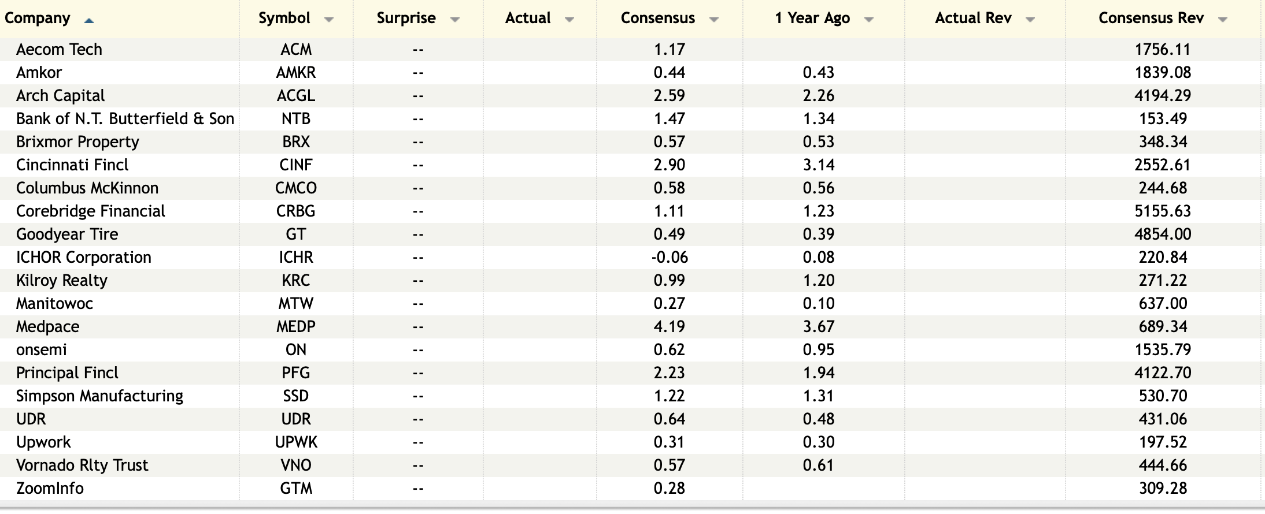Click the ZoomInfo company name
1265x514 pixels.
point(50,489)
